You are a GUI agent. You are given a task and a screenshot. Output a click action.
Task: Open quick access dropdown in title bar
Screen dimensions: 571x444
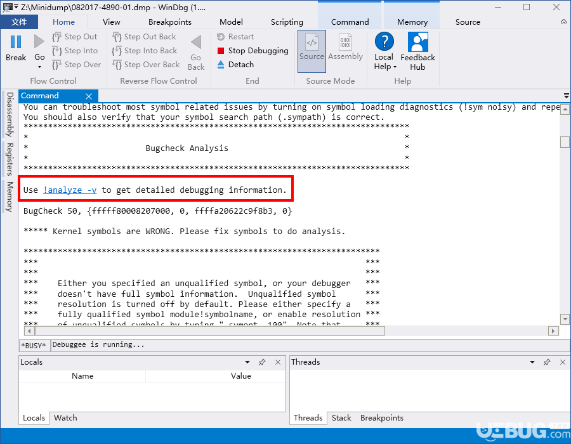coord(16,7)
